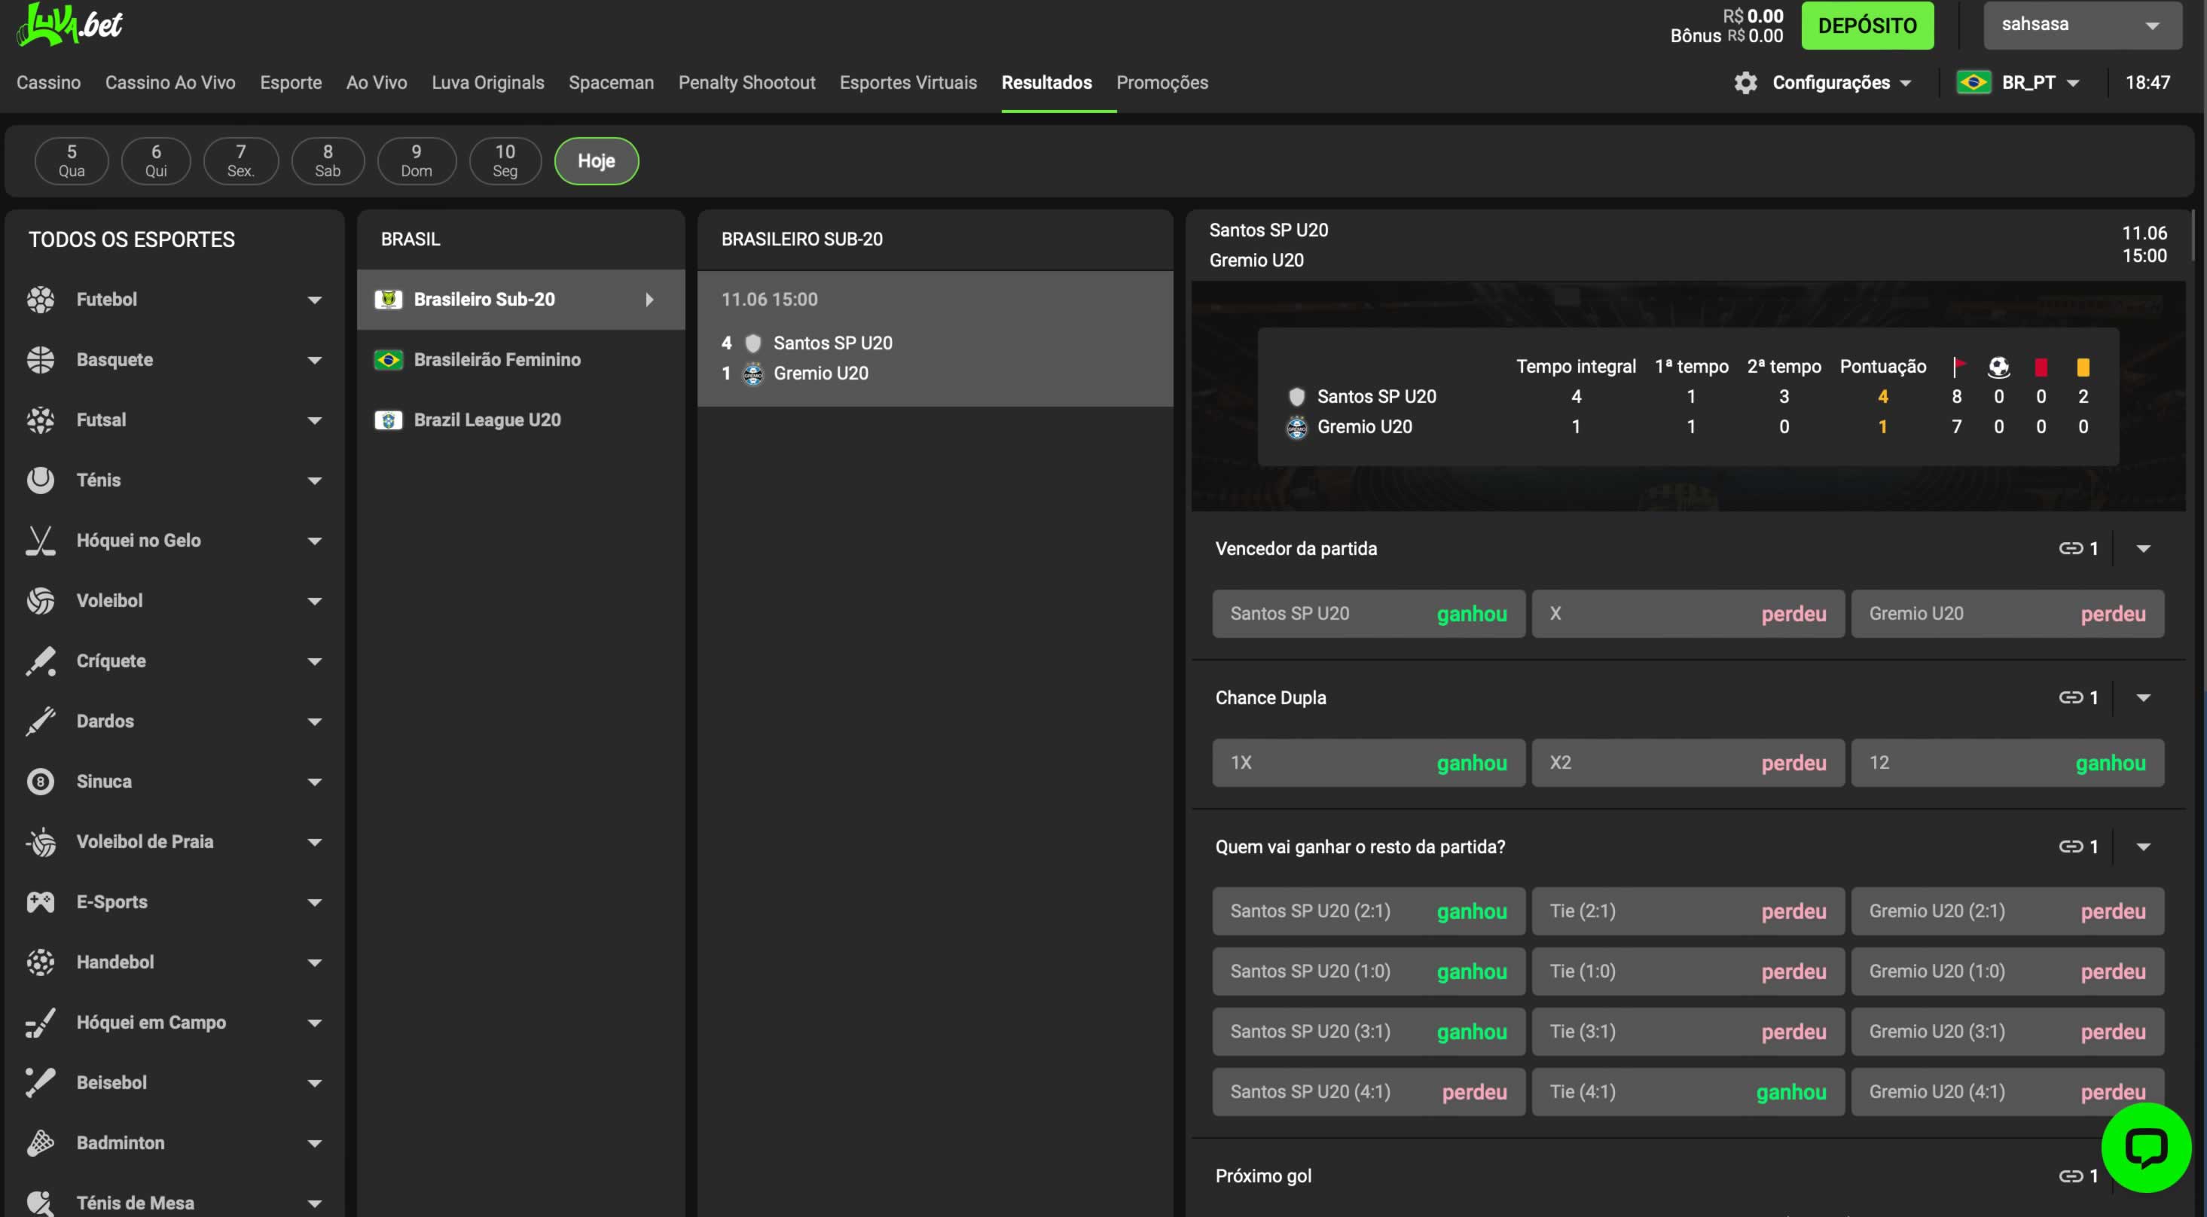Click the Ténis ball icon
This screenshot has width=2207, height=1217.
(x=40, y=480)
